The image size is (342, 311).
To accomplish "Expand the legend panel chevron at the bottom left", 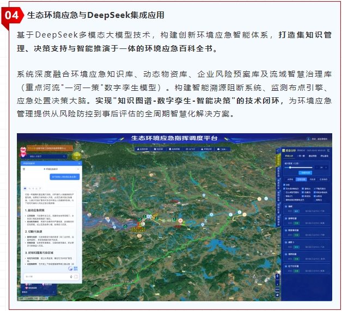I will tap(53, 292).
